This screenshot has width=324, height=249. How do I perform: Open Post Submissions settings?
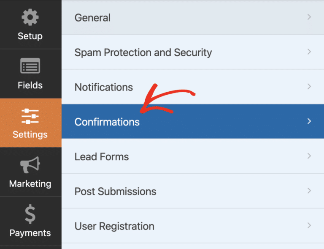tap(115, 191)
